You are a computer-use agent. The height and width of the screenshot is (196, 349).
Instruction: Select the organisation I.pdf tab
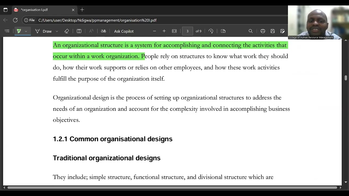(44, 10)
